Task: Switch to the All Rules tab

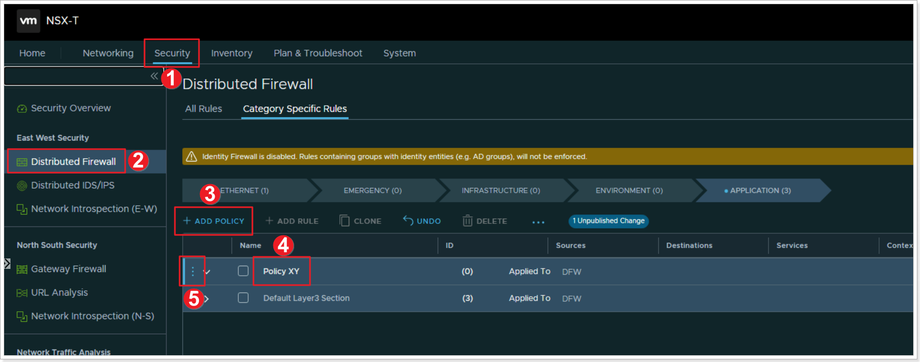Action: point(204,109)
